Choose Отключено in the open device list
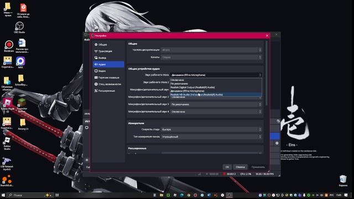354x199 pixels. pyautogui.click(x=216, y=80)
